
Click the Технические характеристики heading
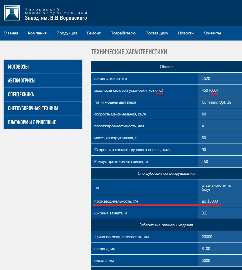[x=129, y=52]
